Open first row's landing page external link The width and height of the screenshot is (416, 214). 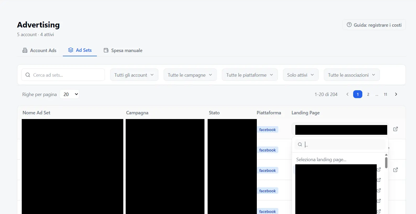(x=396, y=129)
